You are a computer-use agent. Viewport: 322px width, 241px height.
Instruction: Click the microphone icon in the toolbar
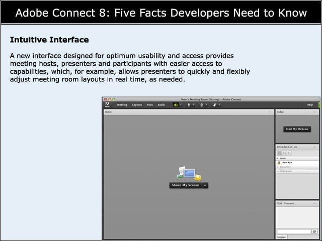[x=189, y=105]
